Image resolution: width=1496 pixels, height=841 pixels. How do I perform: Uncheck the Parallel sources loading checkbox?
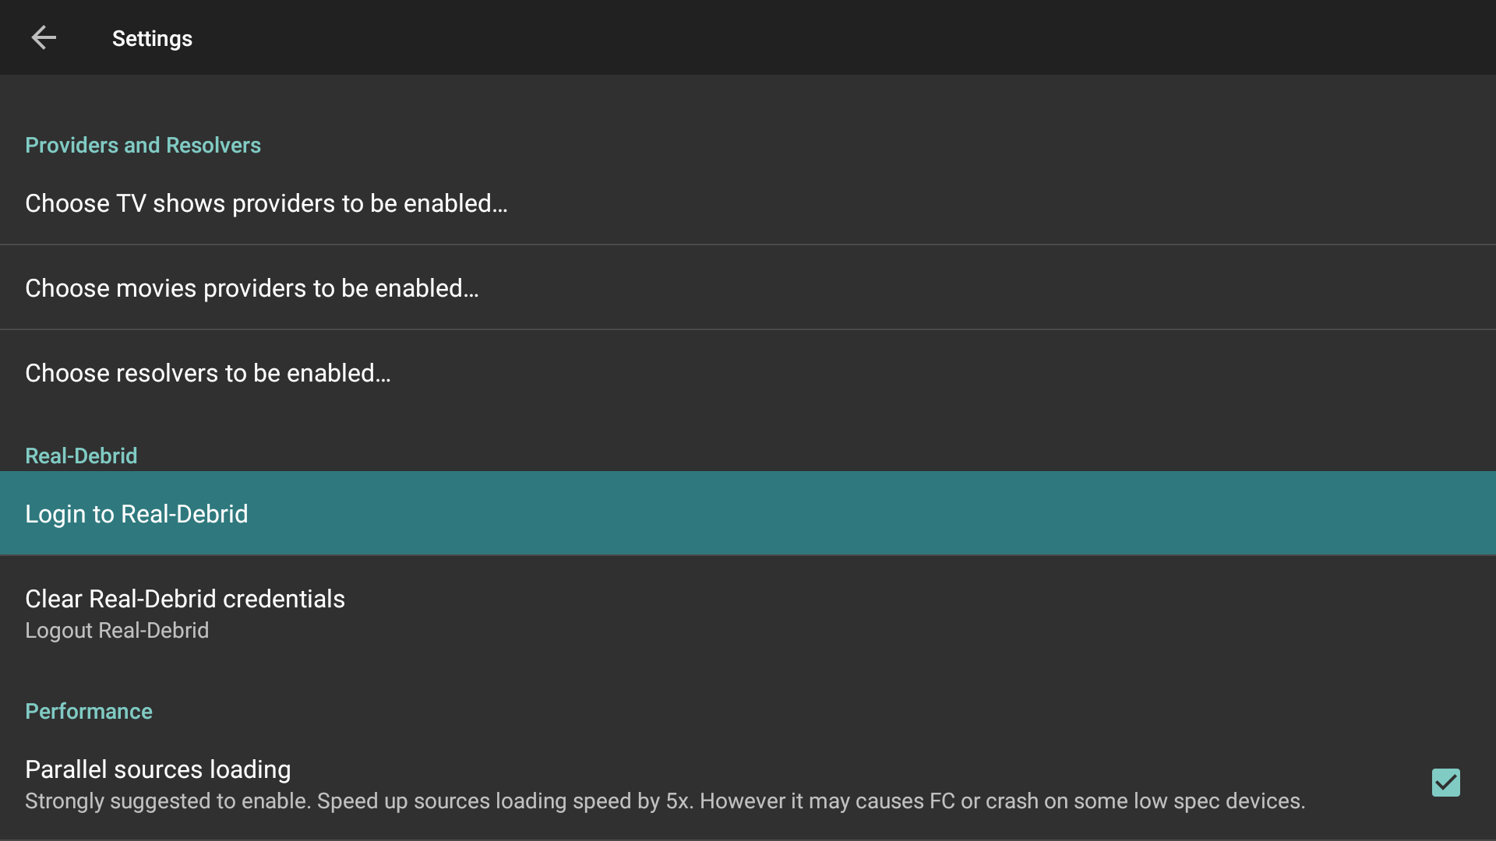(x=1445, y=783)
